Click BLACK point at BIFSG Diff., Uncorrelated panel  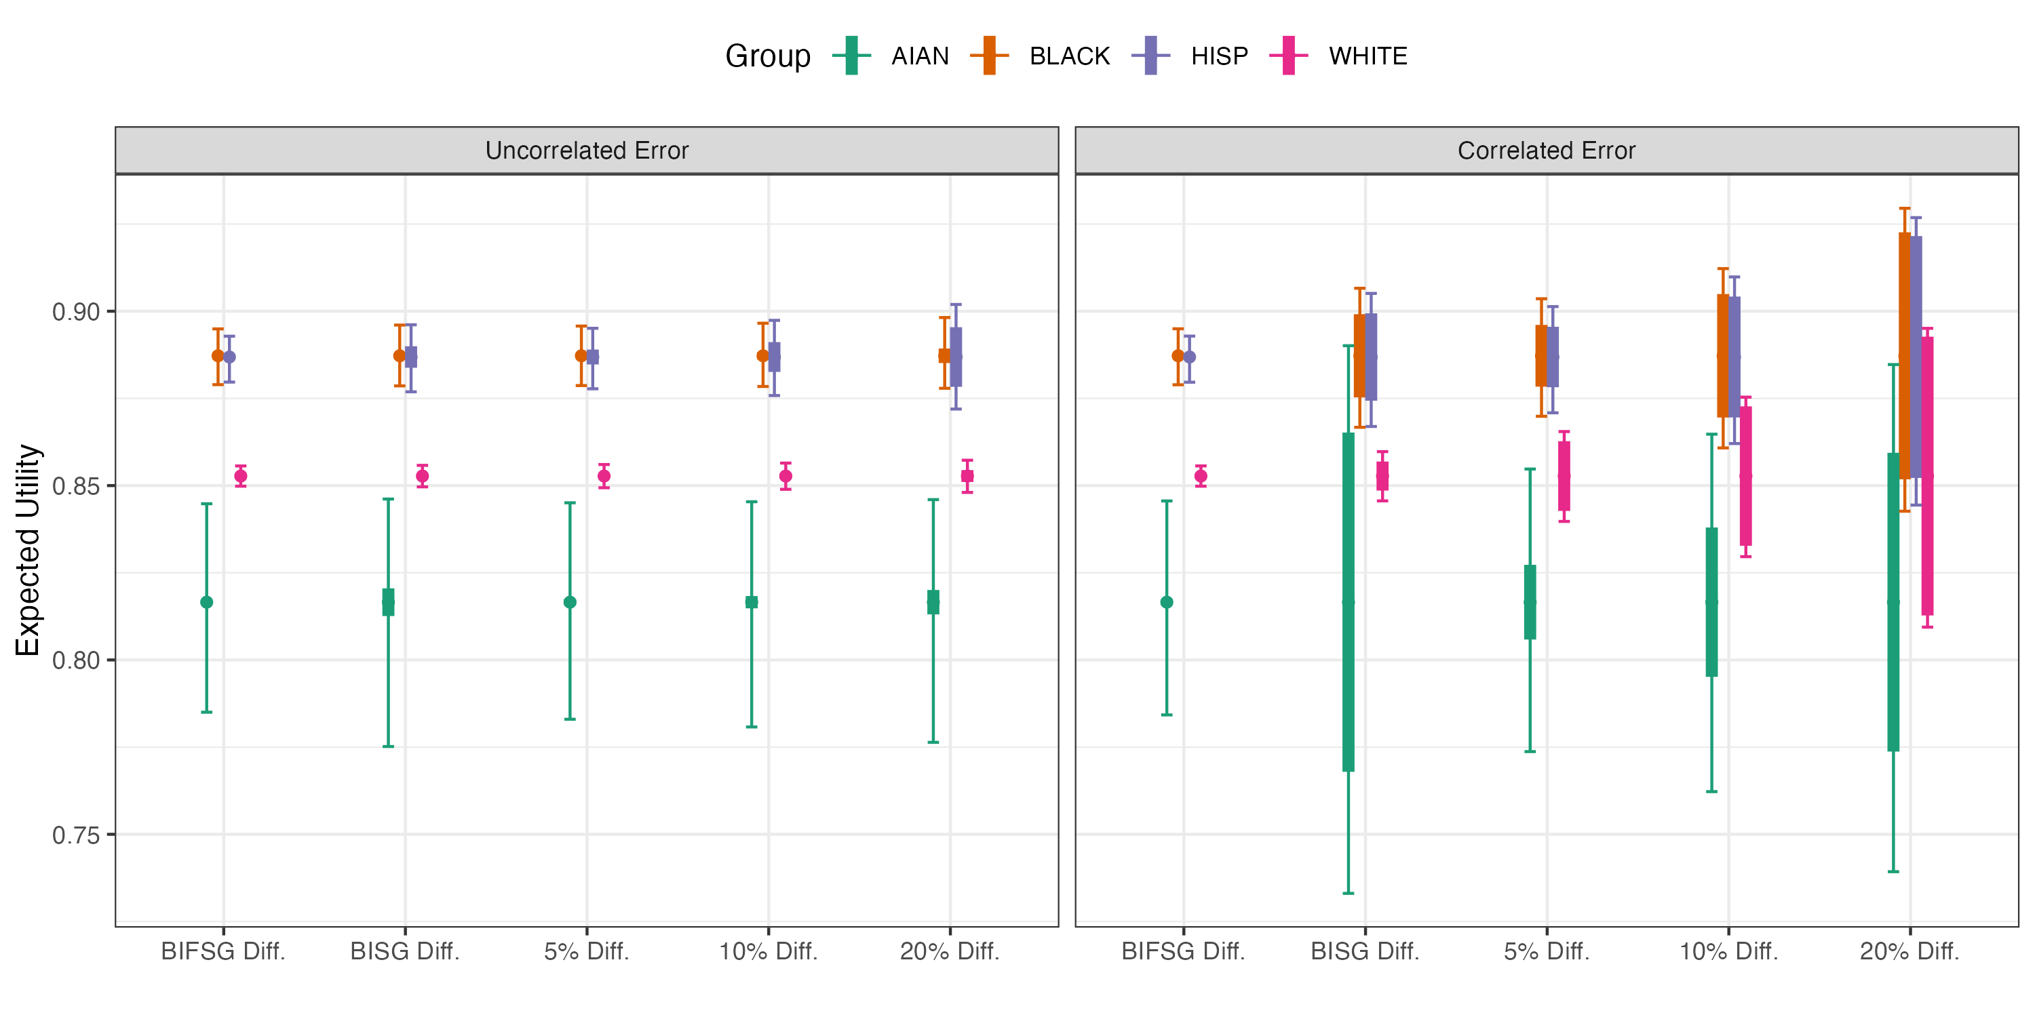point(218,356)
